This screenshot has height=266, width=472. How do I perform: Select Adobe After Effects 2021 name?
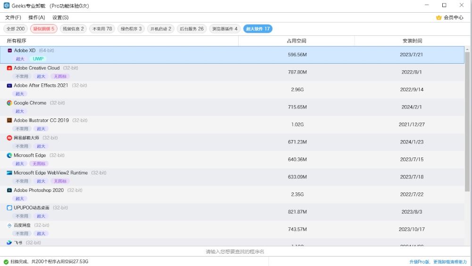[41, 85]
